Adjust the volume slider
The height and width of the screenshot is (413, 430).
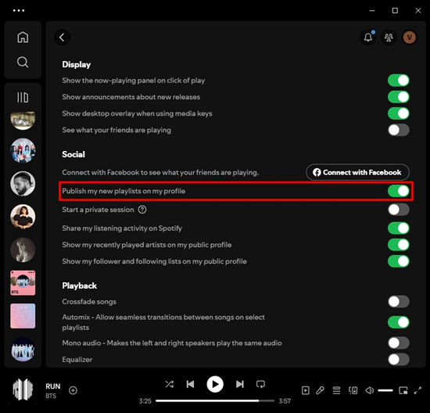385,390
